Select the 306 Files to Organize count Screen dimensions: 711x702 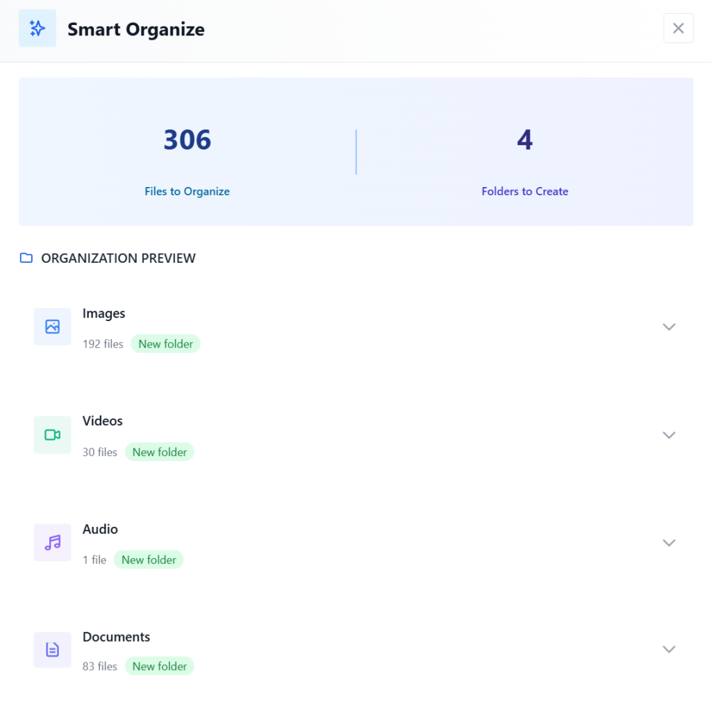coord(187,140)
